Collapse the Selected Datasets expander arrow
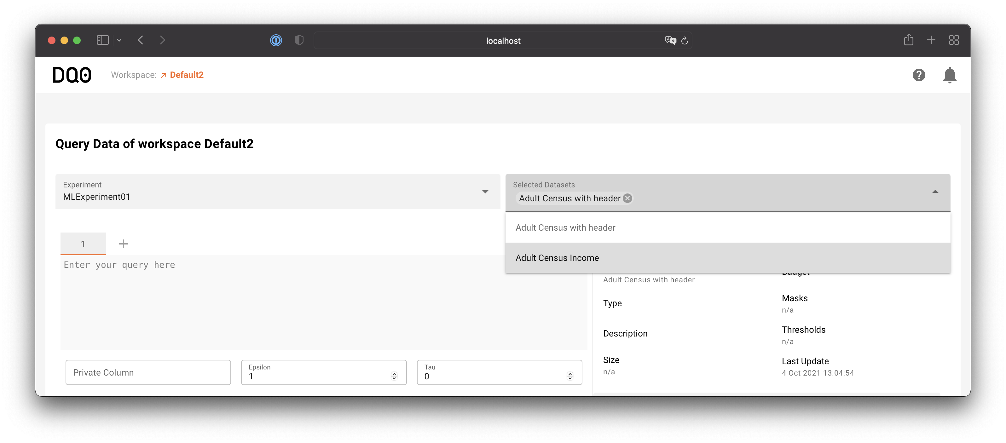The height and width of the screenshot is (443, 1006). pos(935,191)
